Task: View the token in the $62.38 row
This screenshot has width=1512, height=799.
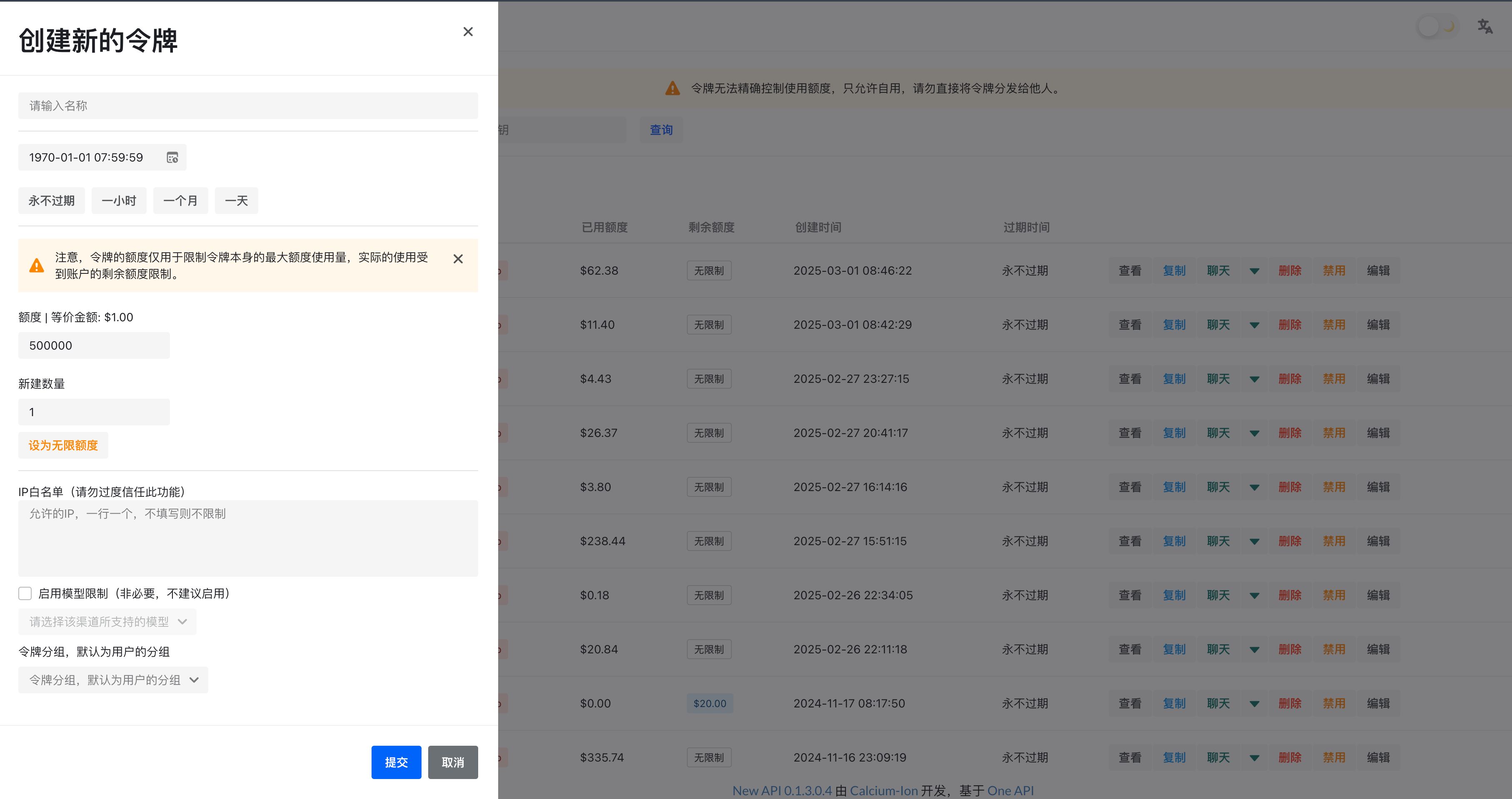Action: (1130, 271)
